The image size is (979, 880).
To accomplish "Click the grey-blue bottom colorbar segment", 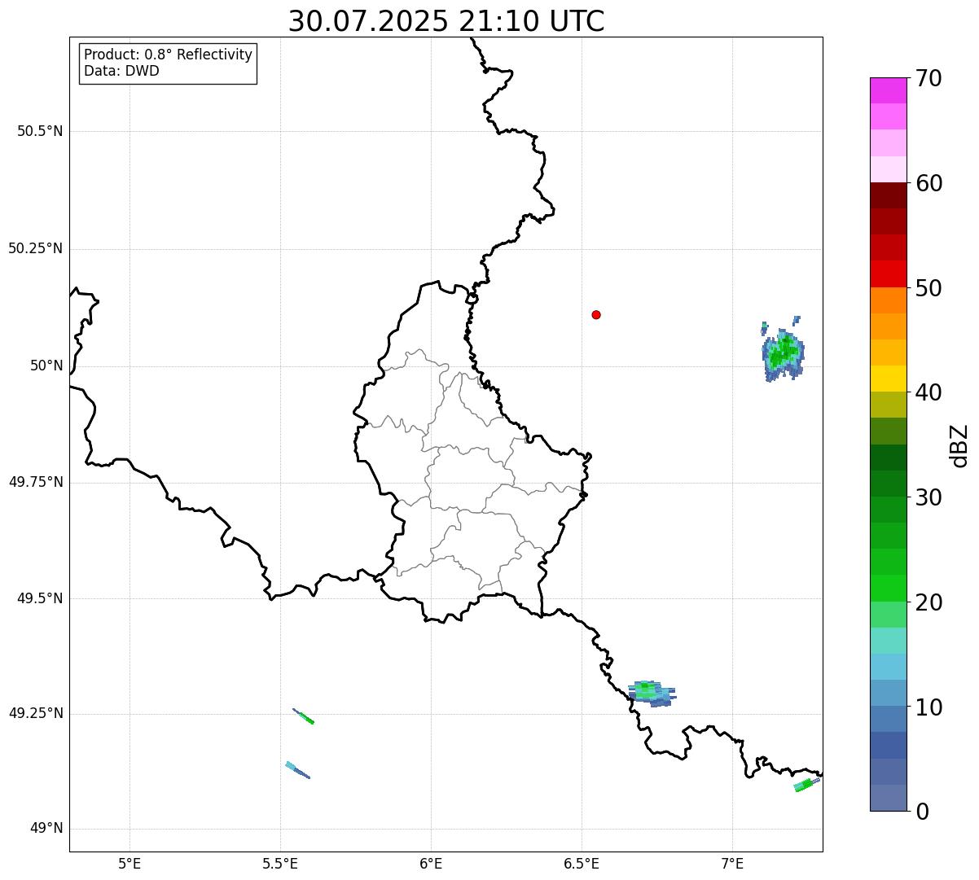I will [888, 798].
